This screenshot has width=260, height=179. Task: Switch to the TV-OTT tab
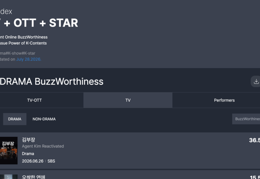pos(34,100)
